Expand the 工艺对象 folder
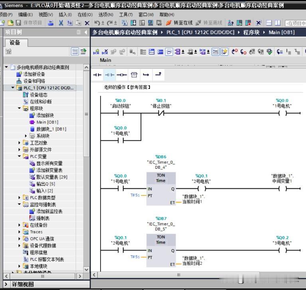306x290 pixels. coord(19,143)
